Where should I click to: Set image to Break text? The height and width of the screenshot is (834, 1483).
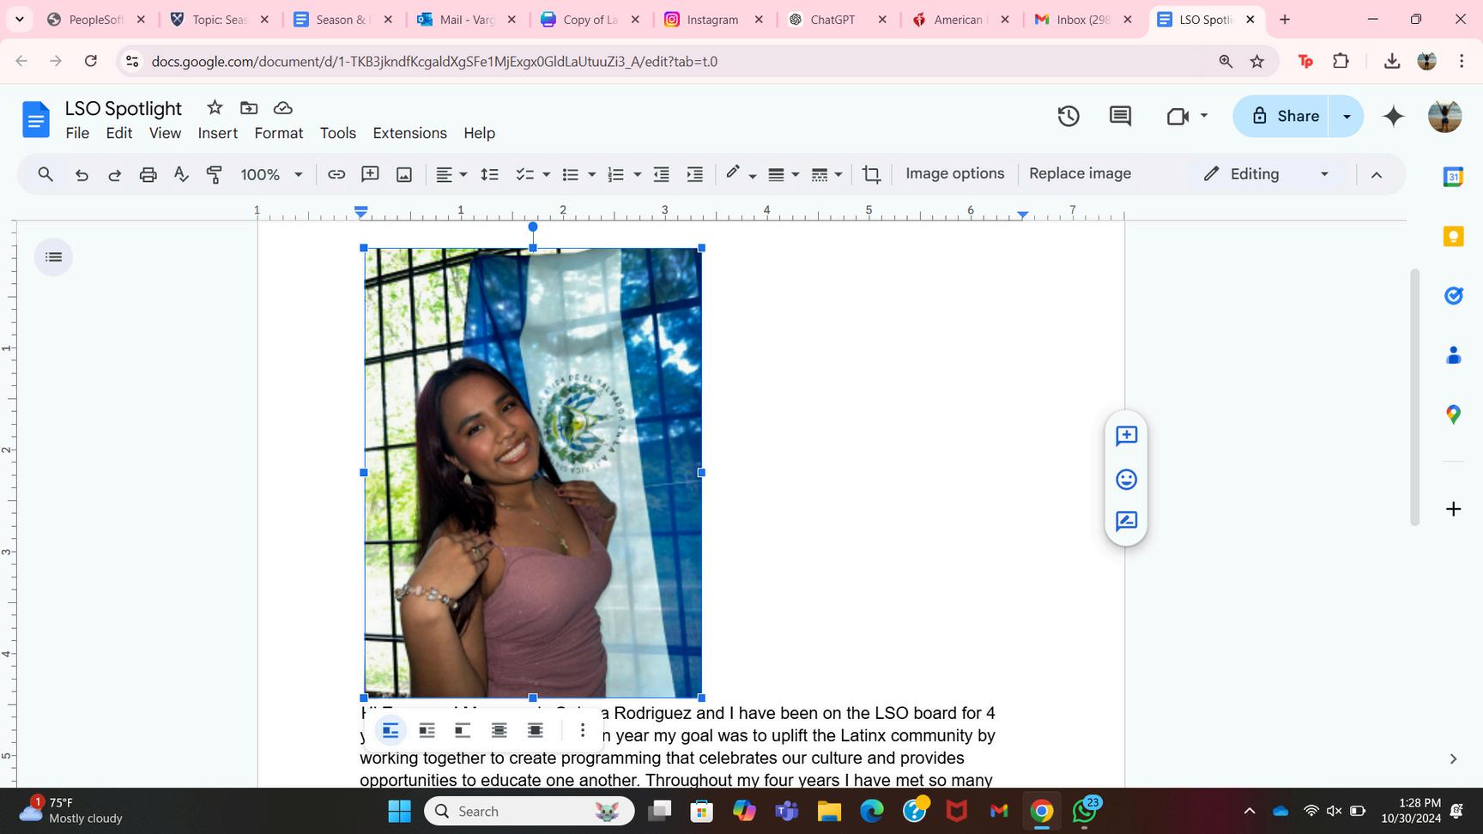pyautogui.click(x=463, y=730)
